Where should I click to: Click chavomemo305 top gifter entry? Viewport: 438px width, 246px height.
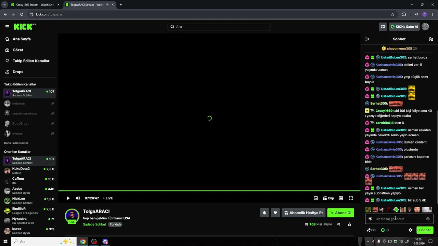tap(399, 49)
